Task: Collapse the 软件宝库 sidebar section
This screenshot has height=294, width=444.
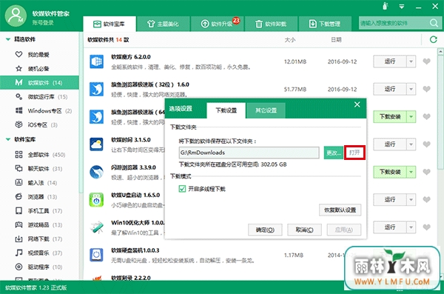Action: click(8, 139)
